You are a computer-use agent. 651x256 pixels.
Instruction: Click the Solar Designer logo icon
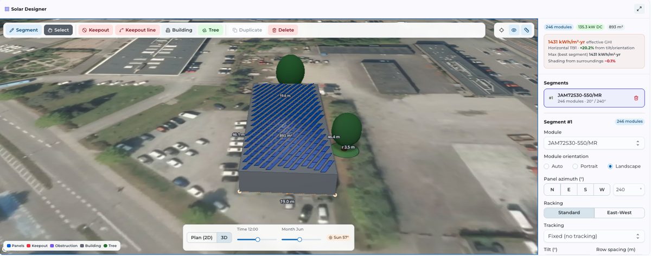(x=7, y=9)
